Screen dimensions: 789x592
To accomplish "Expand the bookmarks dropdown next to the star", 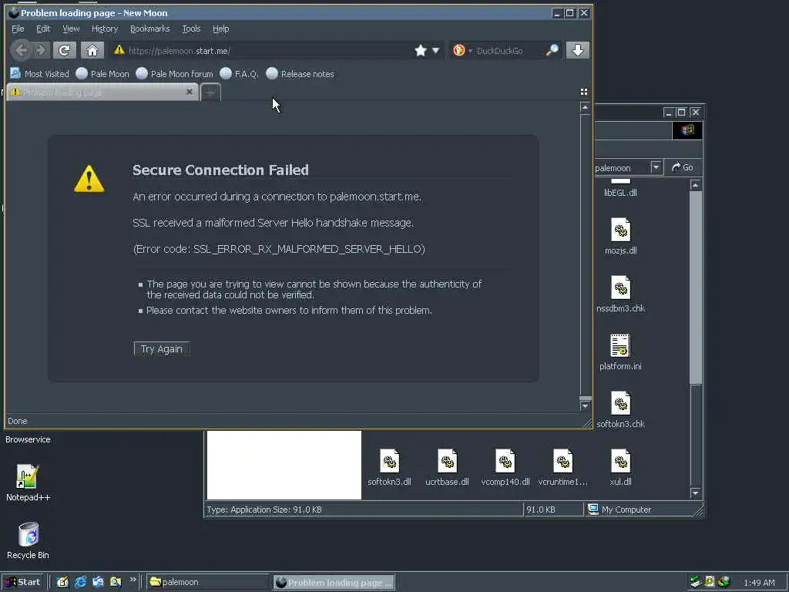I will pos(436,50).
